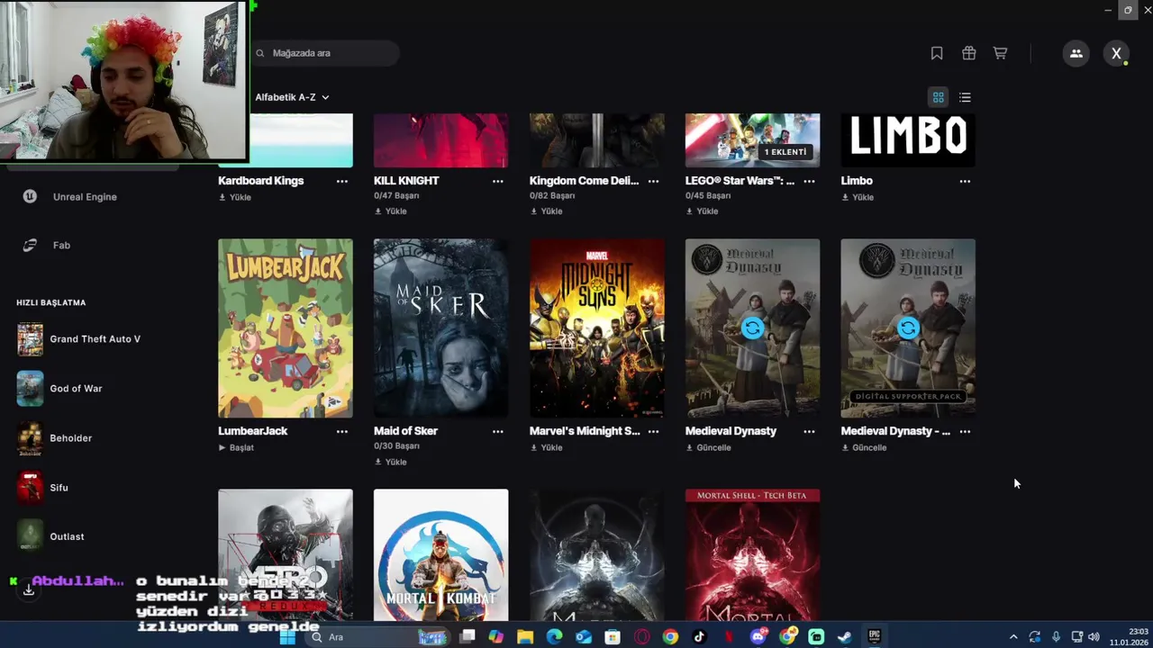1153x648 pixels.
Task: Switch to list view layout
Action: [965, 97]
